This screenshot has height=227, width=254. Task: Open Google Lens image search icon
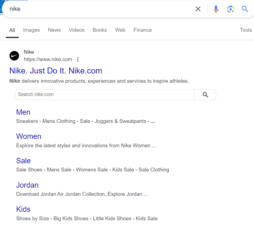(230, 9)
